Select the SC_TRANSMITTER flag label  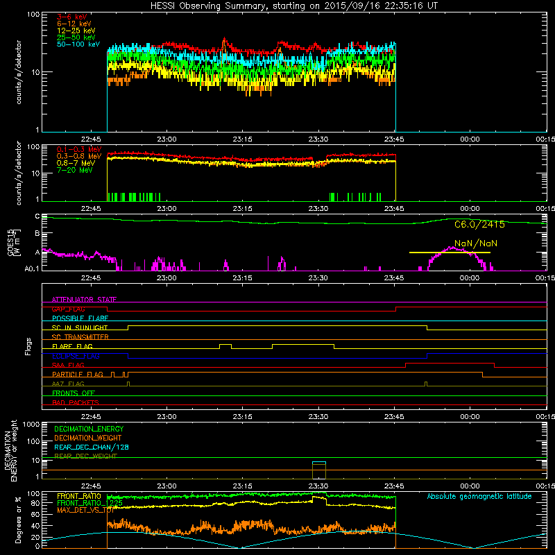pyautogui.click(x=80, y=337)
